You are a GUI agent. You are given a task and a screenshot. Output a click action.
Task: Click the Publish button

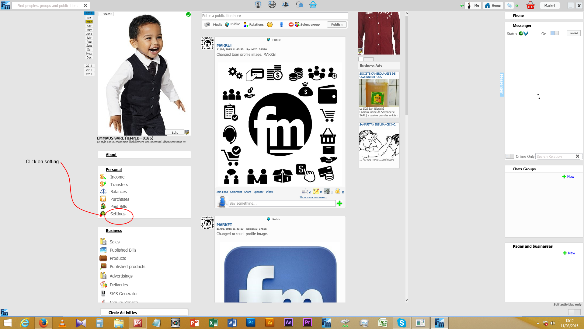(x=337, y=24)
